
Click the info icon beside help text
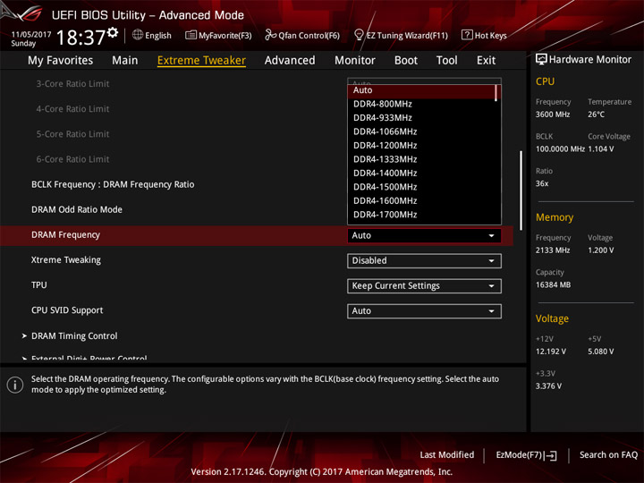pos(15,385)
